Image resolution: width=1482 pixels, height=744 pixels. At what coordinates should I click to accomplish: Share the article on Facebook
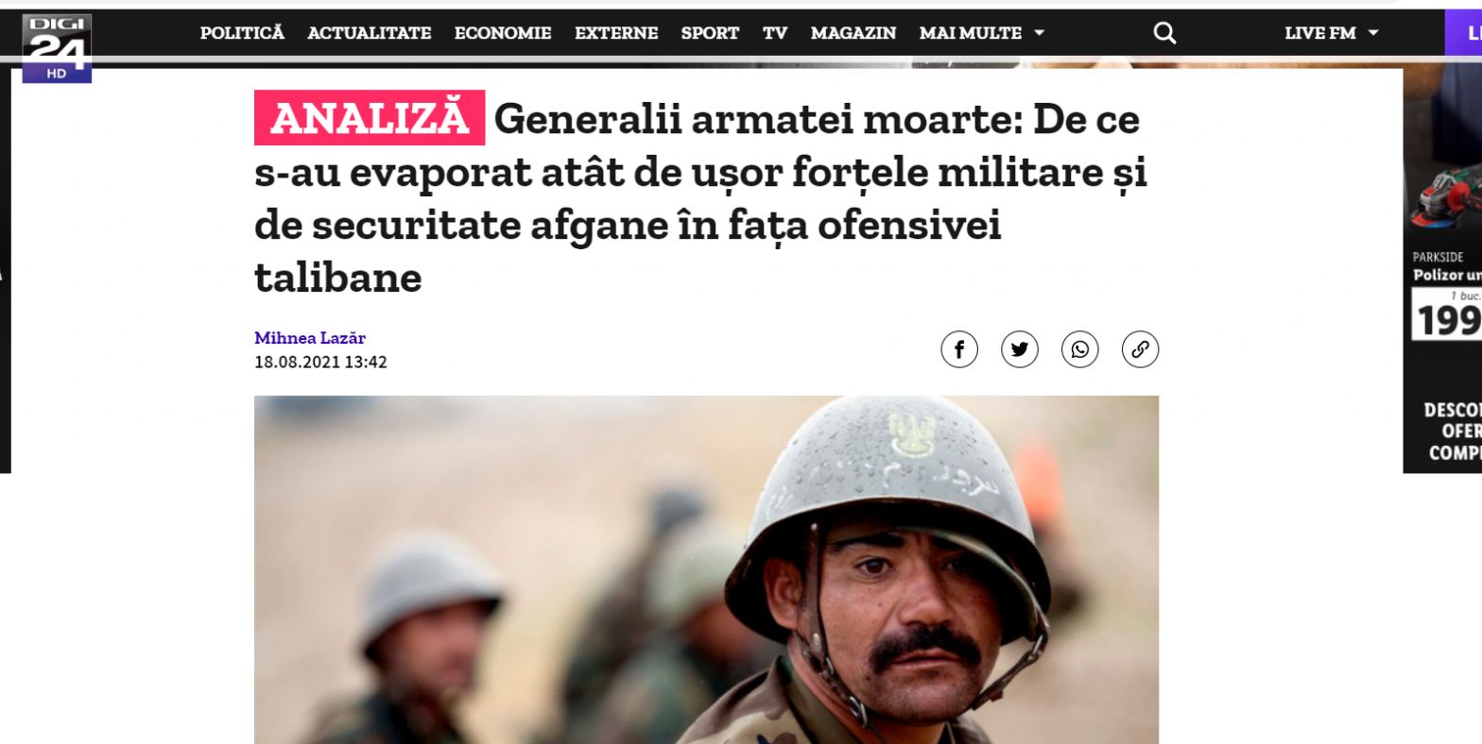[958, 349]
